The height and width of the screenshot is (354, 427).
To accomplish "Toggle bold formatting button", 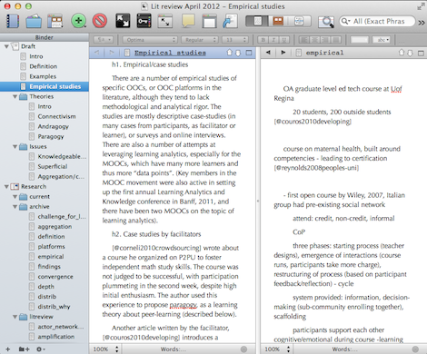I will coord(263,40).
